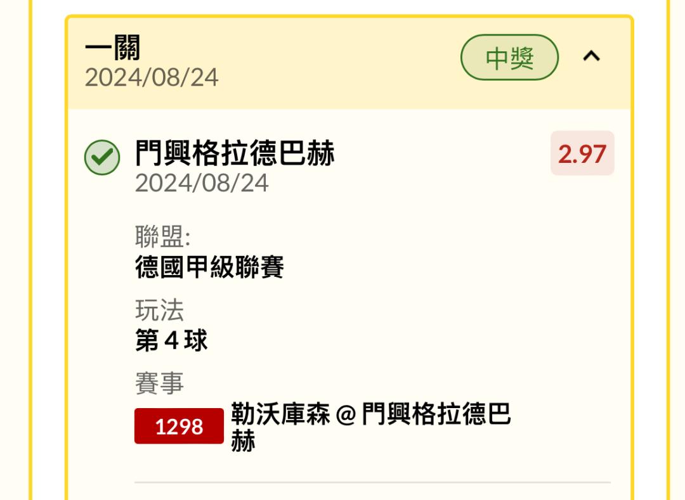This screenshot has height=500, width=685.
Task: Click the @ symbol in the match line
Action: [346, 416]
